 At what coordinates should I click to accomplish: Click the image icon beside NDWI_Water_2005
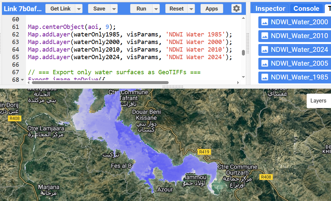[x=265, y=63]
